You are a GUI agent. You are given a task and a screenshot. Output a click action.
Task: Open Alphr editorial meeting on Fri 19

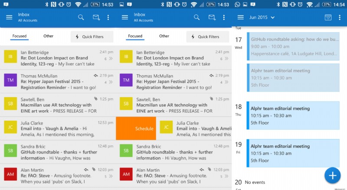pos(293,153)
